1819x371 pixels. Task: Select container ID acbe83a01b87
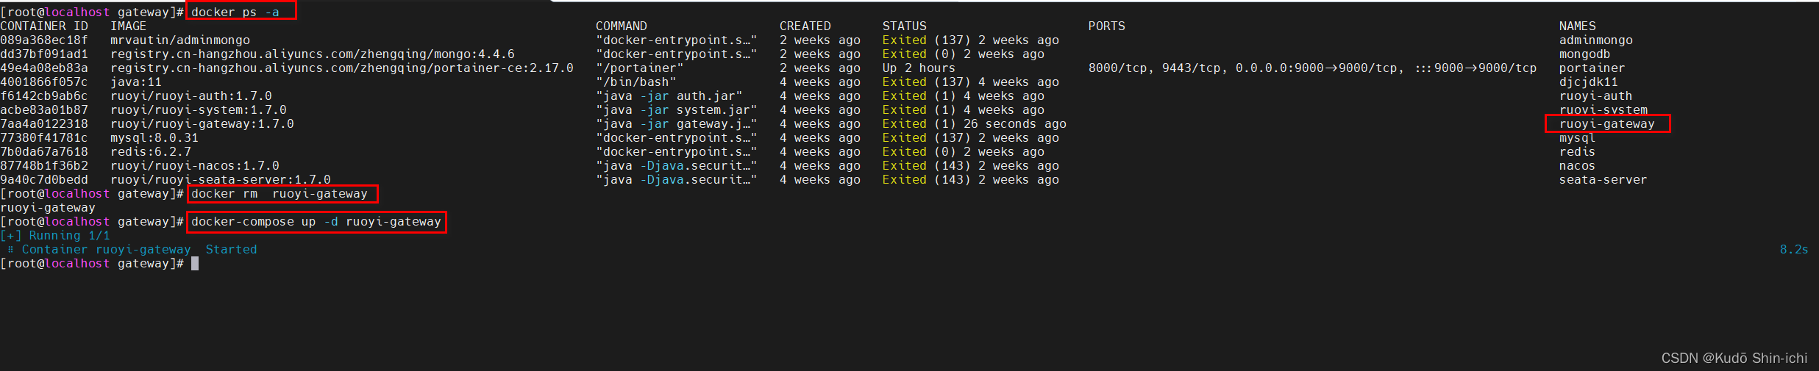[x=44, y=110]
